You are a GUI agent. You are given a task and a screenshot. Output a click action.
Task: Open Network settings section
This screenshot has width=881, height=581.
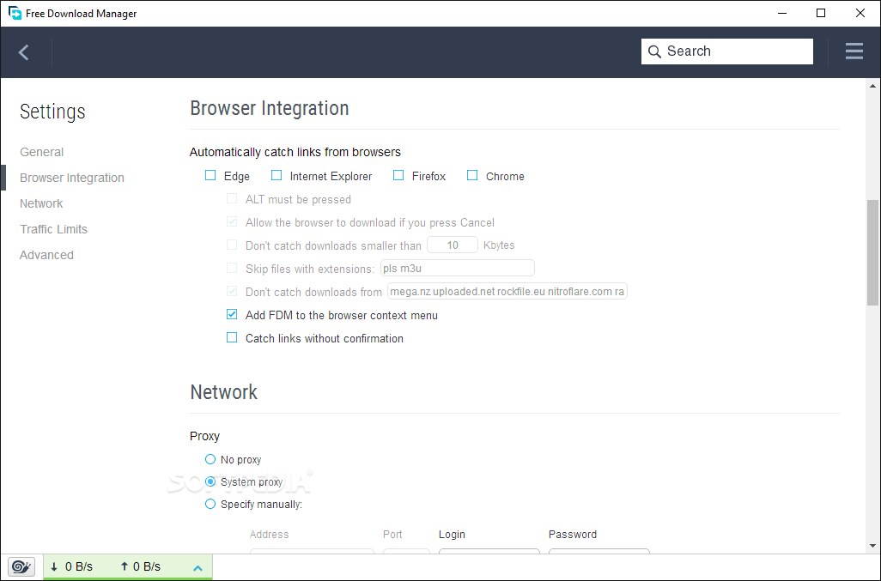41,203
